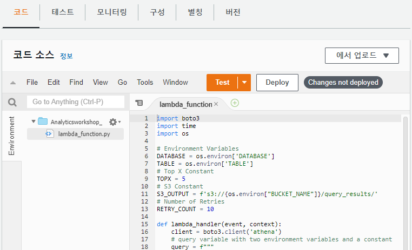Select the Analyticsworkshop_ folder row
The height and width of the screenshot is (250, 412).
click(75, 121)
